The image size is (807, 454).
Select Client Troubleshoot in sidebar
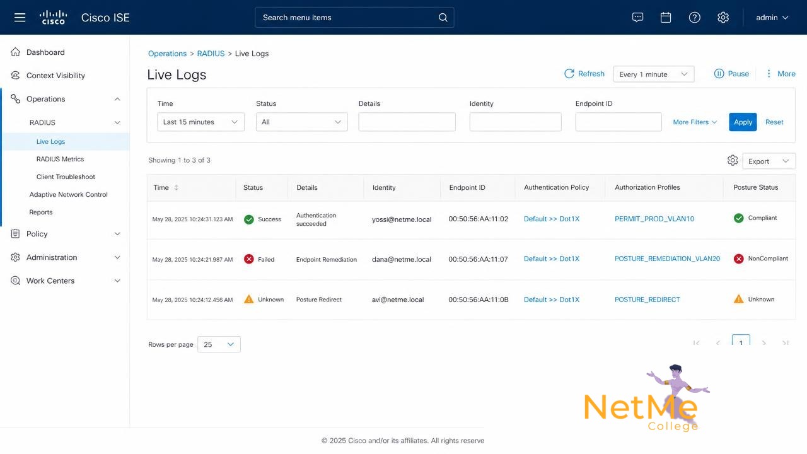[x=66, y=177]
